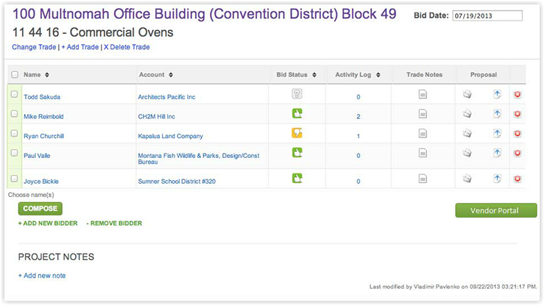
Task: Click X Delete Trade link
Action: 126,47
